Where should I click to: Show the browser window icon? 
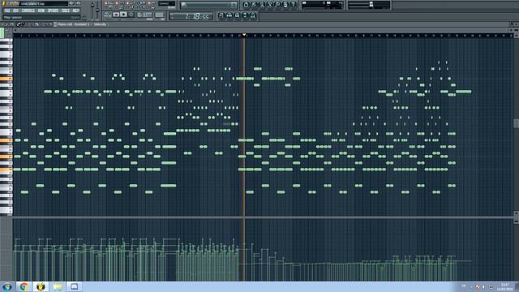[x=245, y=16]
